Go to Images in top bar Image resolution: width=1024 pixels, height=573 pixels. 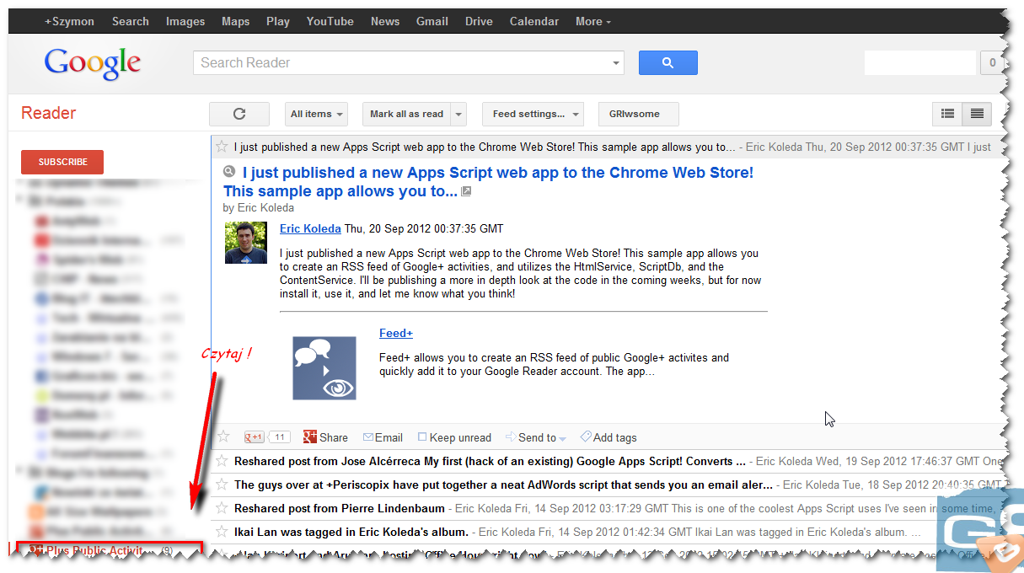coord(185,21)
